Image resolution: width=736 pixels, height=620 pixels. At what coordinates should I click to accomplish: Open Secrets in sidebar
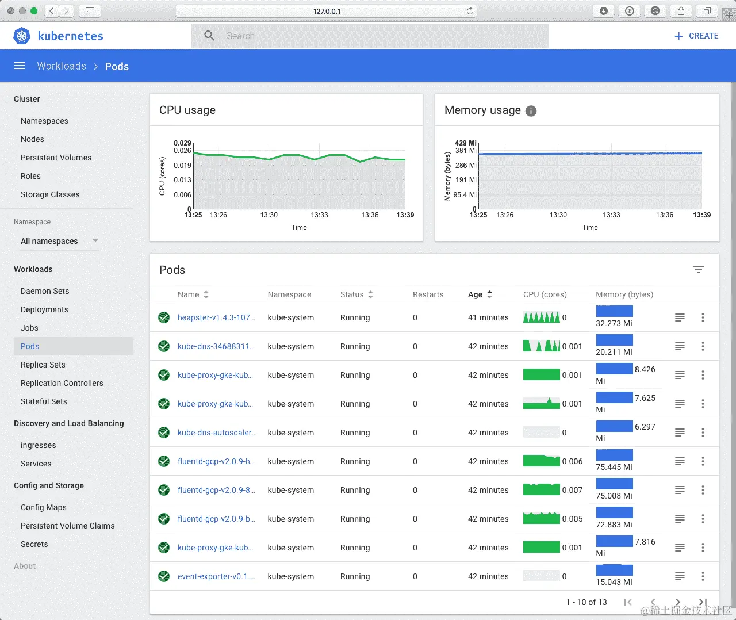34,544
